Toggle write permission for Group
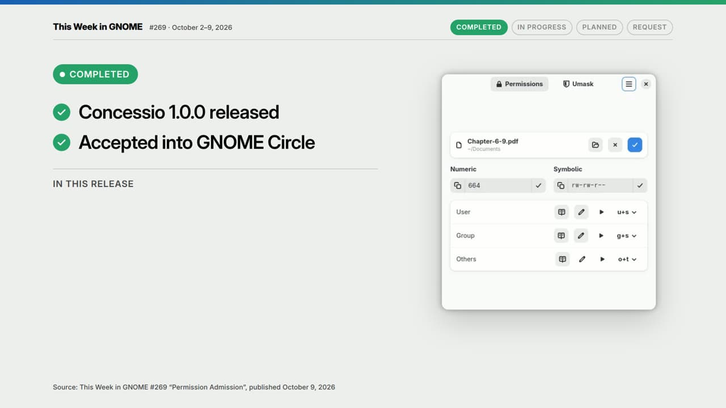Screen dimensions: 726x408 click(581, 236)
